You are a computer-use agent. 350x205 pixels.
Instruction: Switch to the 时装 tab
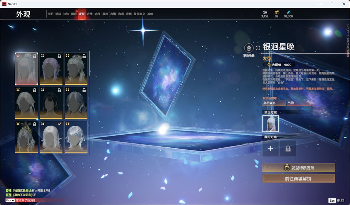58,14
